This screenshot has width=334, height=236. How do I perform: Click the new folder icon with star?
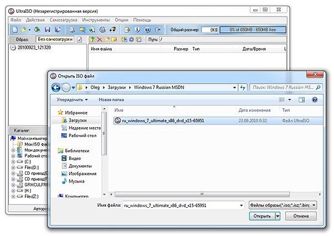click(107, 39)
